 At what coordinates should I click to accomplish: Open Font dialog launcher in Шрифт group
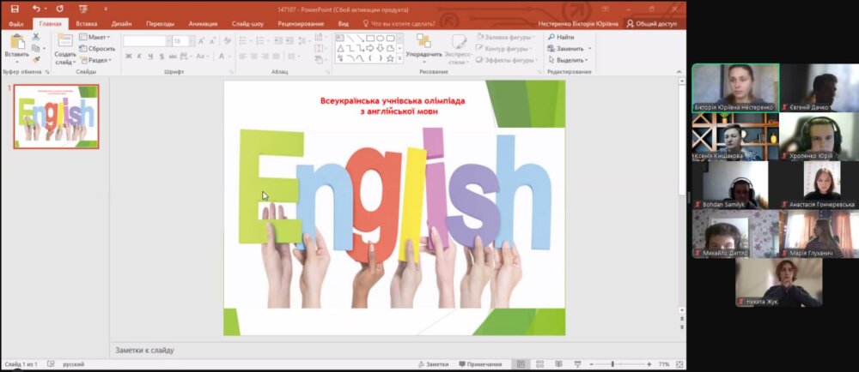coord(231,72)
